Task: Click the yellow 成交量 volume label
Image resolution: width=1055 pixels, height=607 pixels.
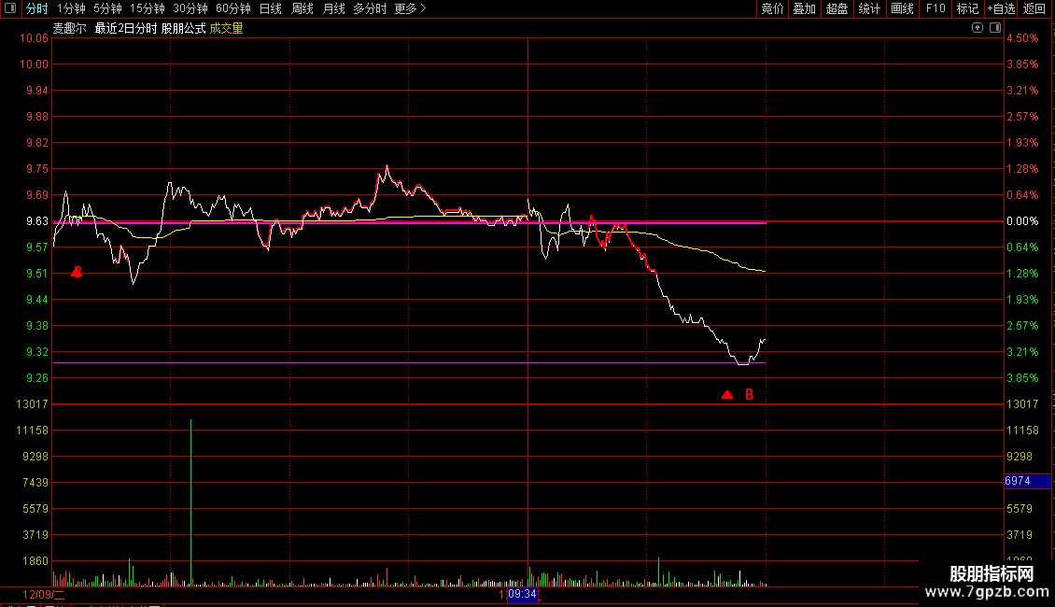Action: (226, 28)
